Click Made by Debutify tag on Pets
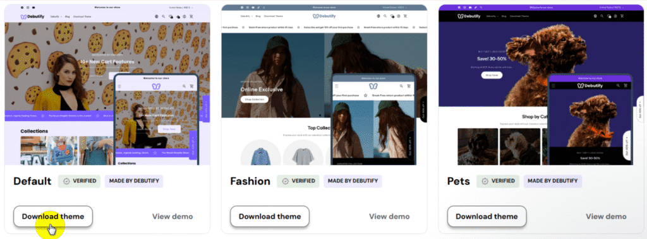The height and width of the screenshot is (239, 647). (x=552, y=181)
